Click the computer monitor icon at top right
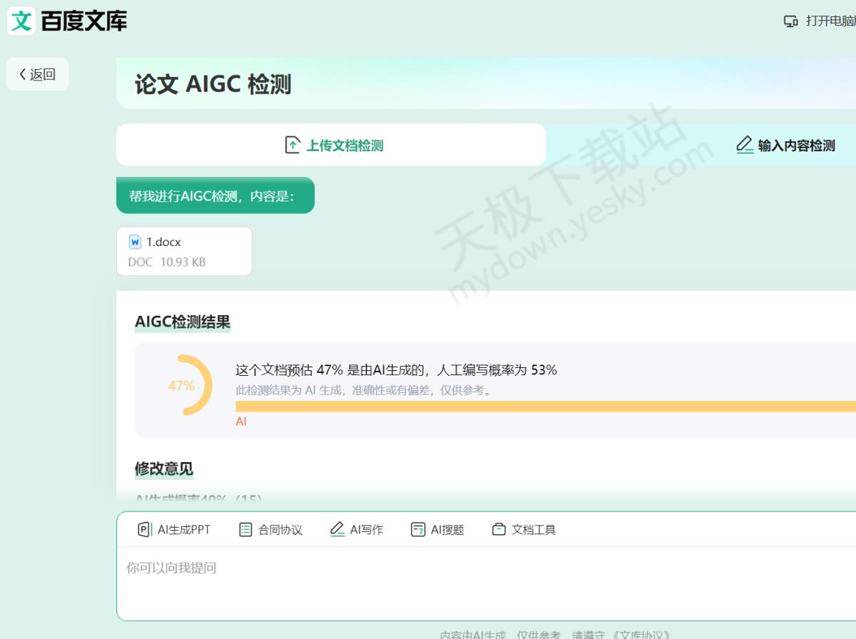 (790, 21)
